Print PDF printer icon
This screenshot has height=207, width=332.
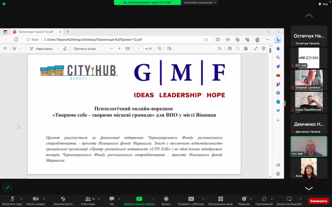pyautogui.click(x=230, y=49)
